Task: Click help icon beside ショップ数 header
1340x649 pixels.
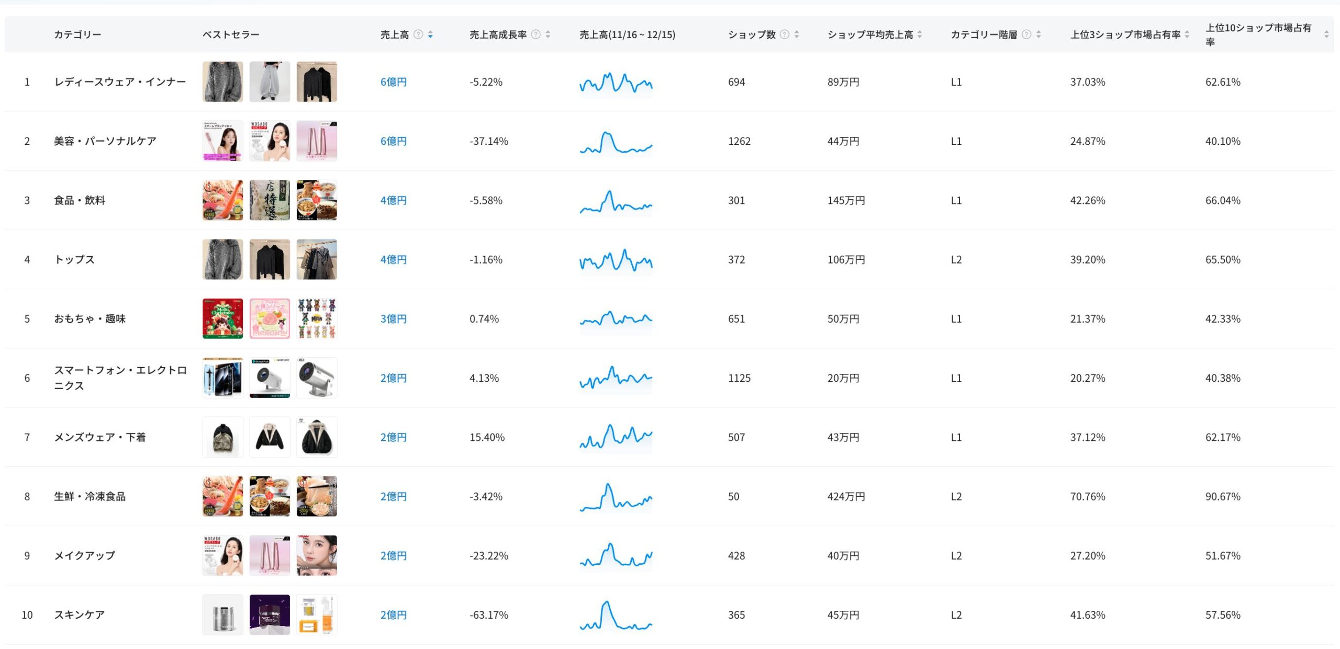Action: pos(784,35)
